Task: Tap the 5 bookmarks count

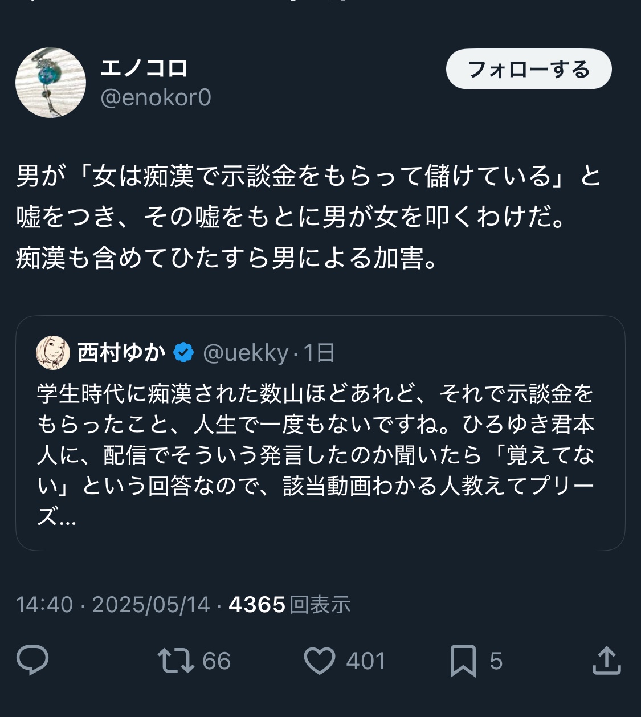Action: point(496,661)
